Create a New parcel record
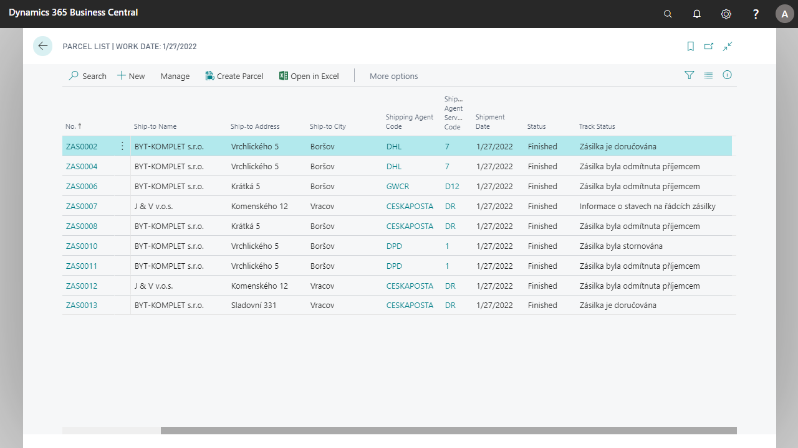Image resolution: width=798 pixels, height=448 pixels. 131,76
